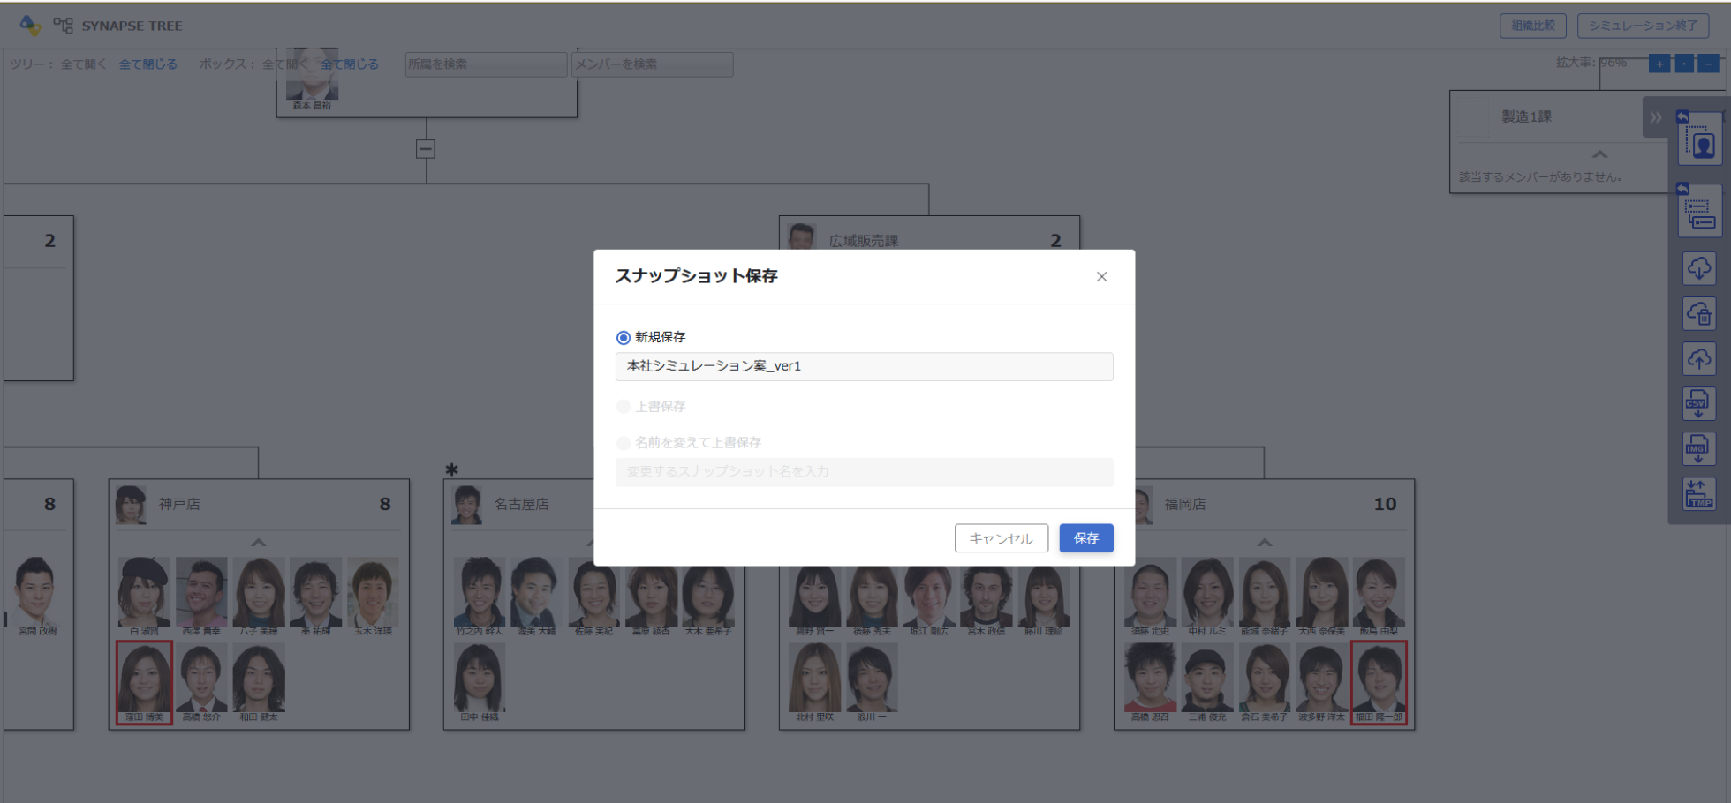
Task: Click the cloud download snapshot icon
Action: tap(1699, 268)
